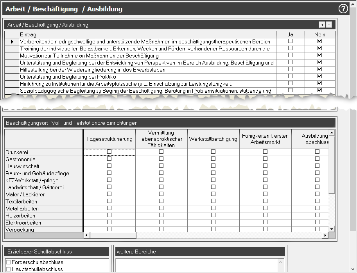Tick Tagesstrukturierung for Druckerei

(109, 152)
